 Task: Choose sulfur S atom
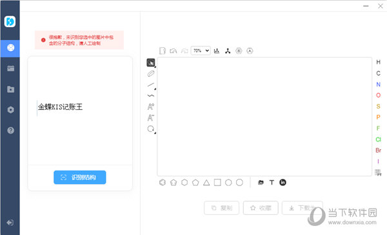(378, 107)
